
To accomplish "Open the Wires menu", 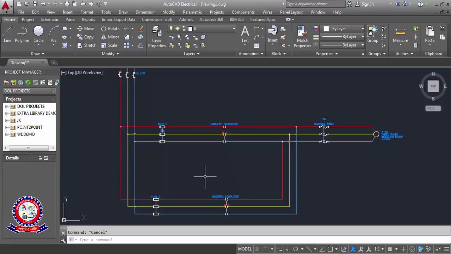I will point(267,12).
